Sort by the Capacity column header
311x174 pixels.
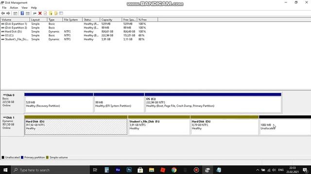click(111, 20)
